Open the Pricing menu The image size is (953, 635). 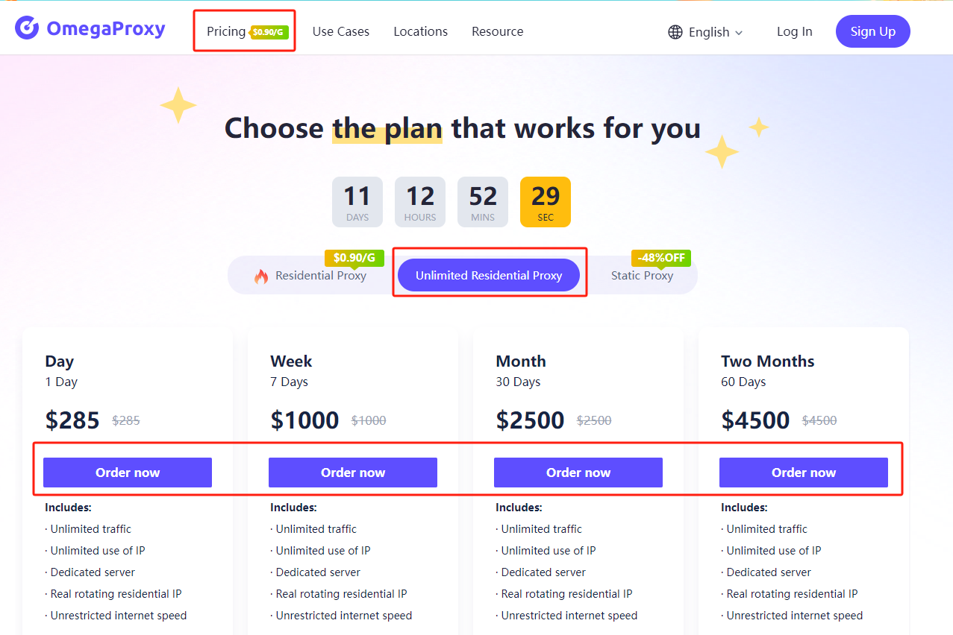click(226, 31)
